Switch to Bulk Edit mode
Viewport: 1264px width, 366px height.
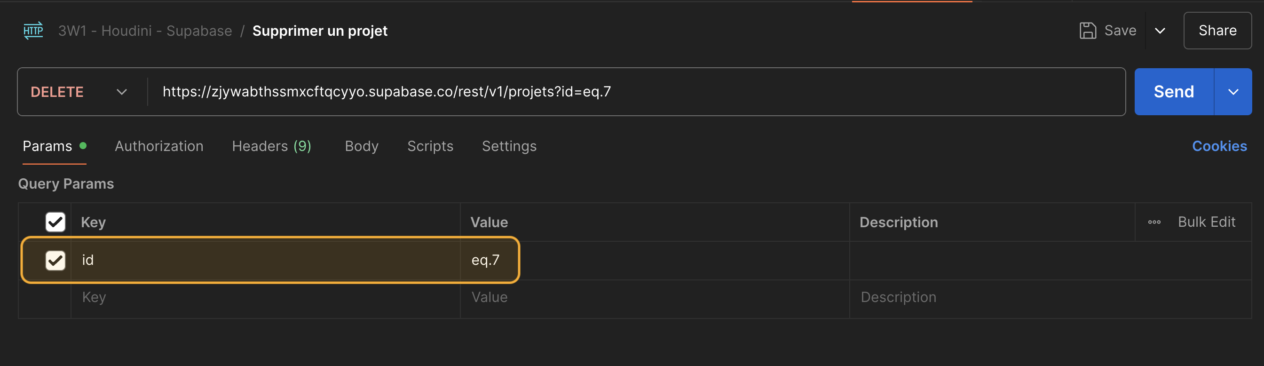1206,222
